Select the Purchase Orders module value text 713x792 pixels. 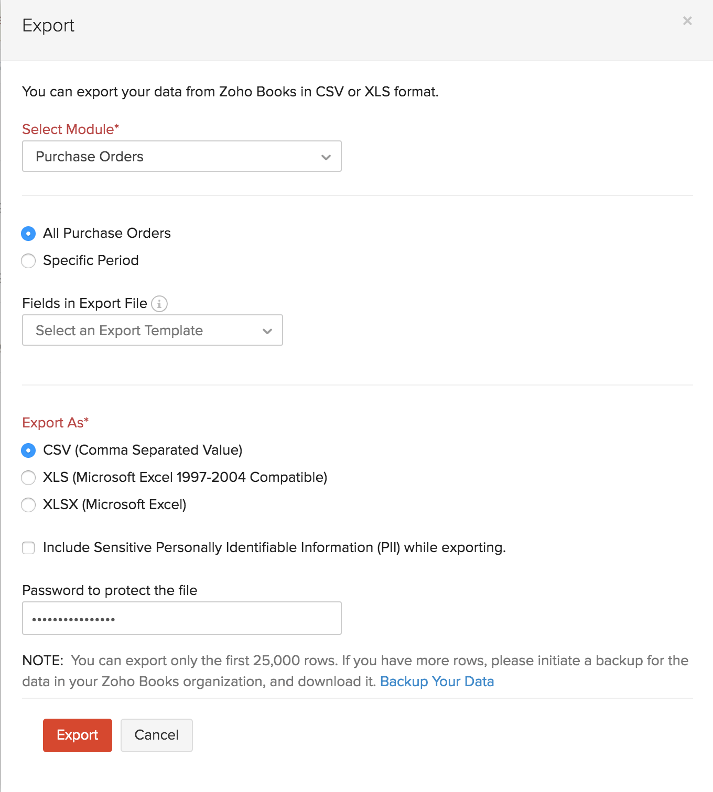pos(89,156)
